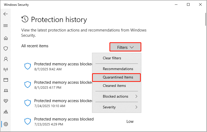
Task: Click the back arrow icon
Action: pos(6,14)
